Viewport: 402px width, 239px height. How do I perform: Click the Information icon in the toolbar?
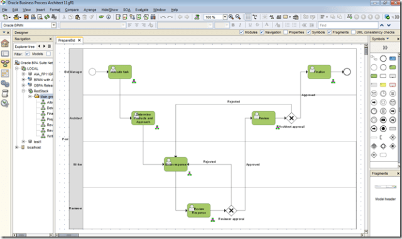(x=109, y=17)
